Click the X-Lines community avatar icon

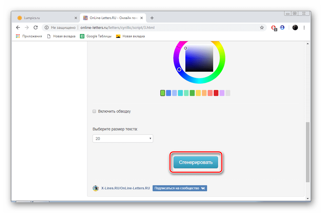[96, 188]
